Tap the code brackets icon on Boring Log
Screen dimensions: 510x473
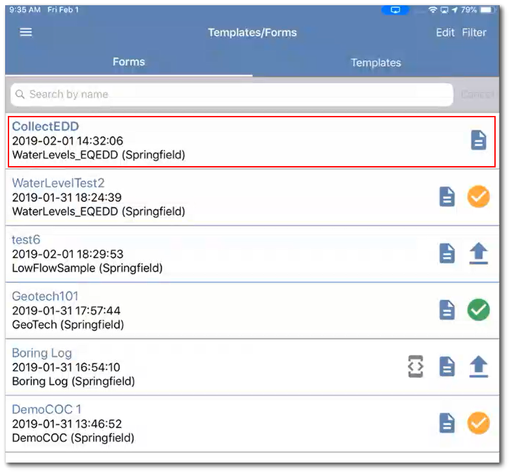416,366
